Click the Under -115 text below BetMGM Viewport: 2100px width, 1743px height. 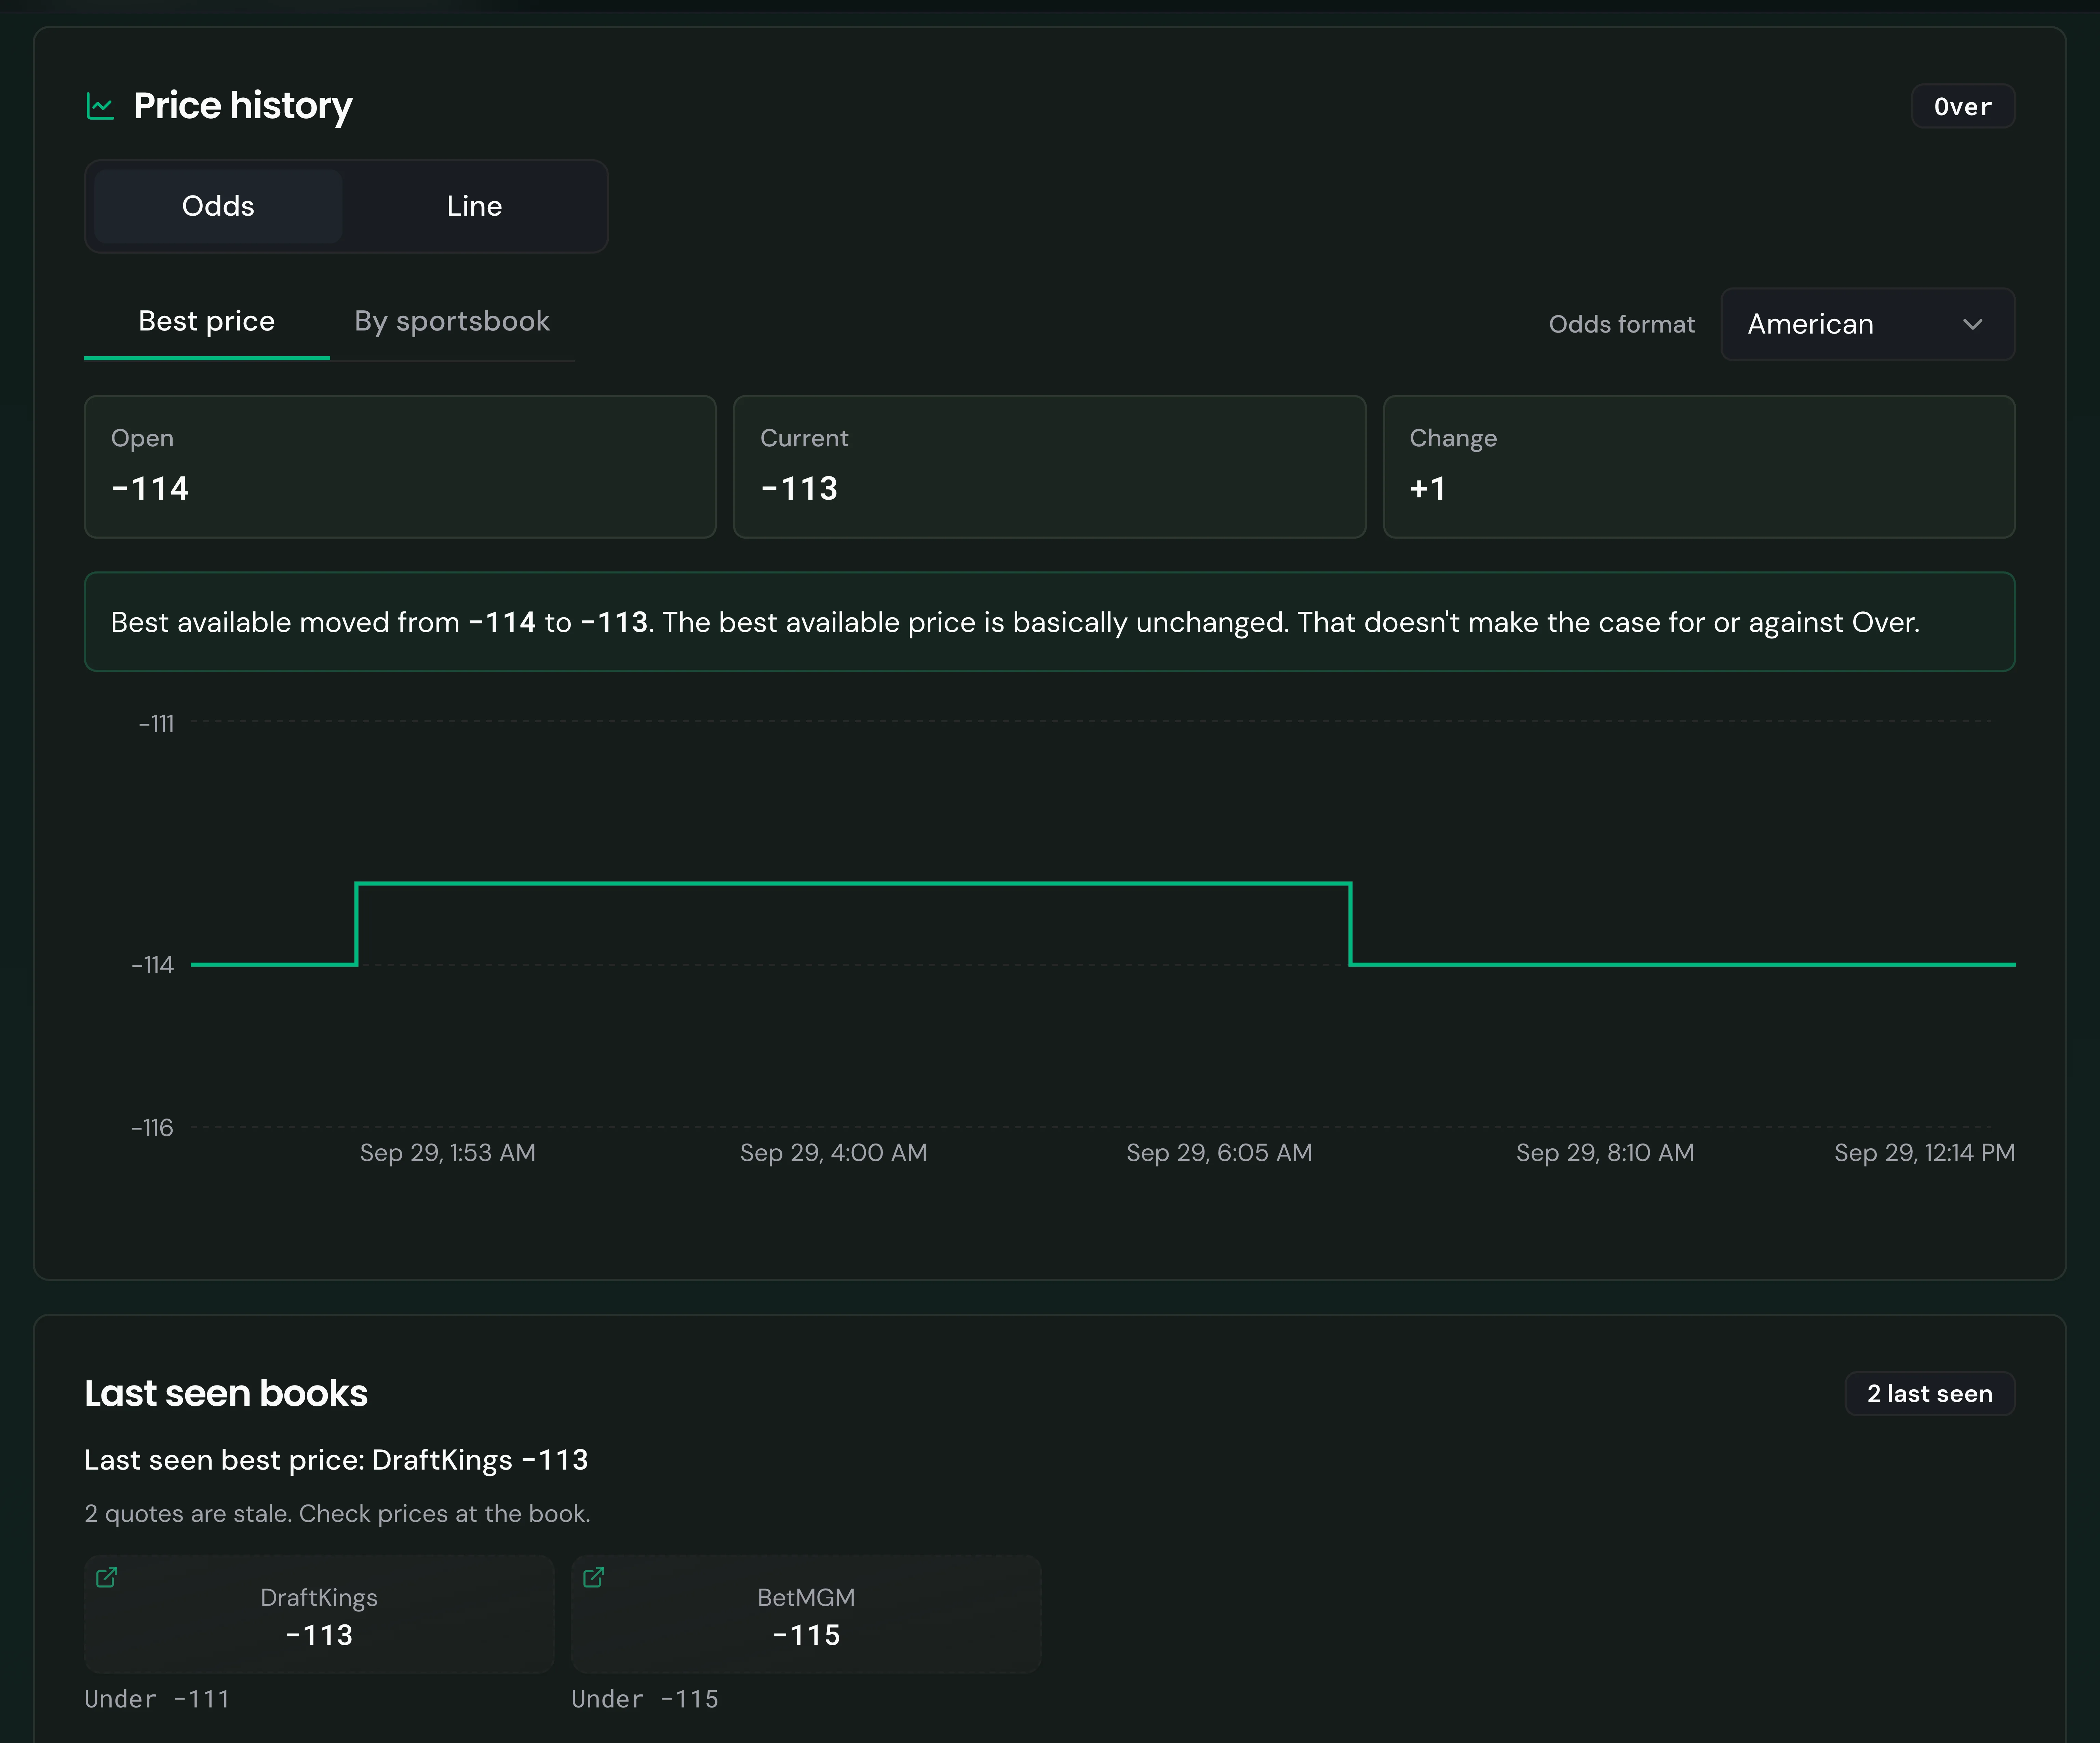[x=645, y=1699]
